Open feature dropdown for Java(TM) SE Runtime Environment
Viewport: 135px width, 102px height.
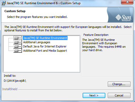click(x=18, y=38)
